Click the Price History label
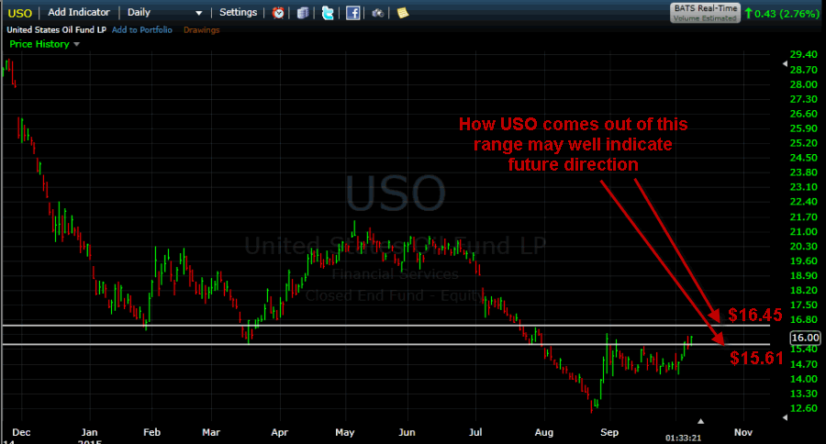This screenshot has height=444, width=826. click(39, 44)
